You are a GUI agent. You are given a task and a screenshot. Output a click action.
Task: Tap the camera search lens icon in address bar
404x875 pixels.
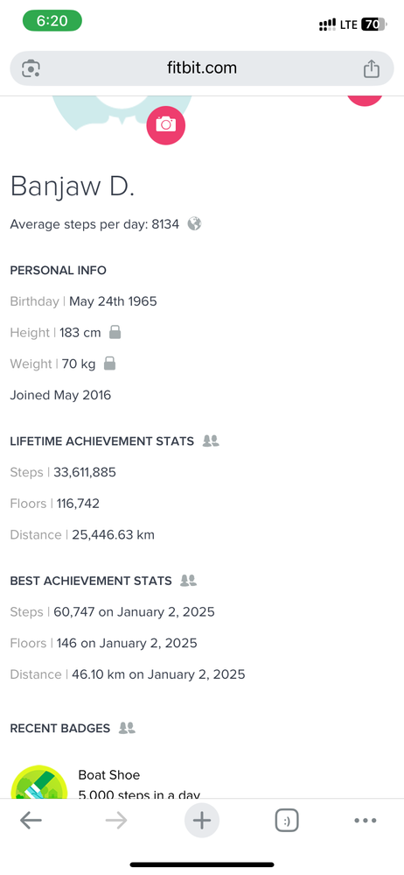(31, 68)
